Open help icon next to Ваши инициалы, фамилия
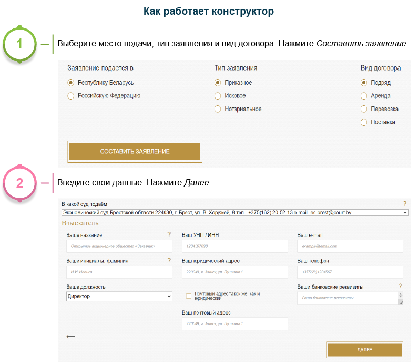Screen dimensions: 418x363 [x=169, y=260]
